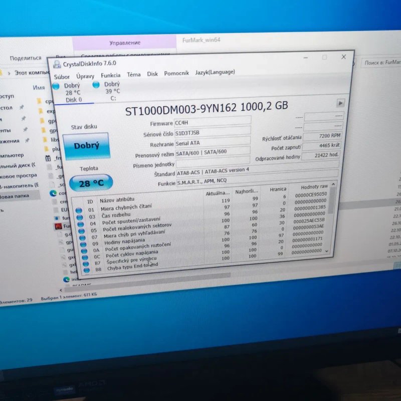Select the C: drive status icon
Viewport: 401px width, 401px height.
[96, 85]
